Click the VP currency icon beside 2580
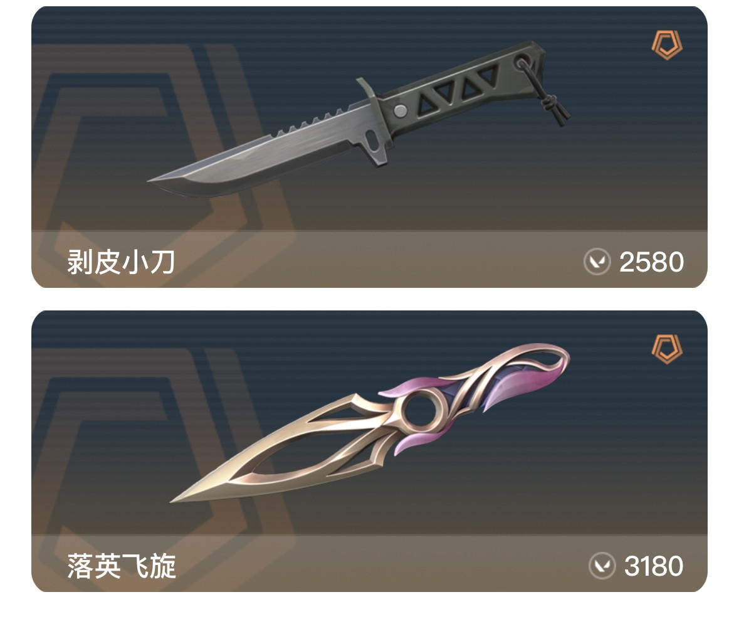The width and height of the screenshot is (739, 624). [x=597, y=262]
